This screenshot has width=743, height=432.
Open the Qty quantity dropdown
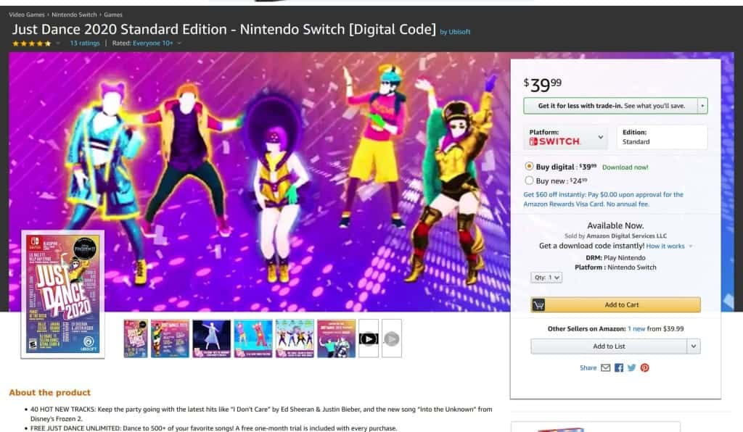[x=546, y=278]
